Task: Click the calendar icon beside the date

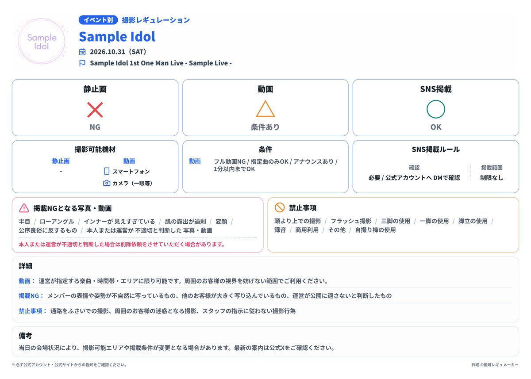Action: (x=82, y=52)
